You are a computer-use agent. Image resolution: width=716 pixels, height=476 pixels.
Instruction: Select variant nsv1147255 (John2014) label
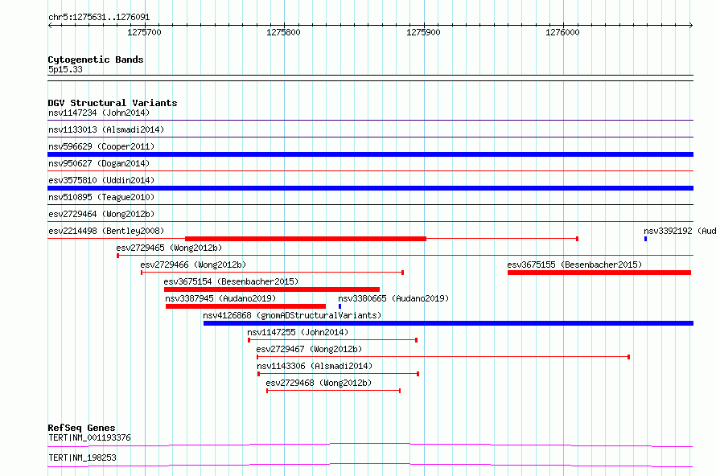coord(298,332)
